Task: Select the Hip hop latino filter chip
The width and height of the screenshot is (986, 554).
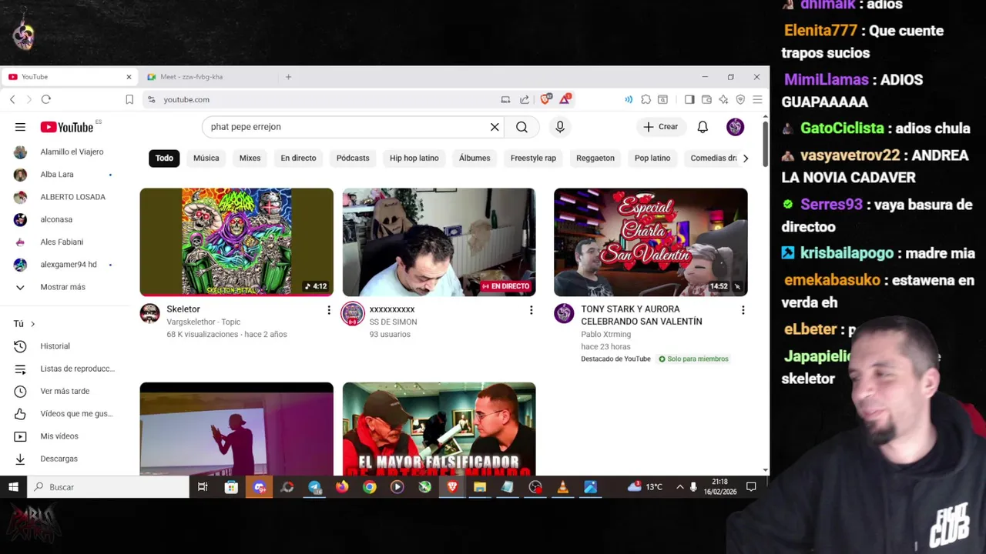Action: [x=414, y=159]
